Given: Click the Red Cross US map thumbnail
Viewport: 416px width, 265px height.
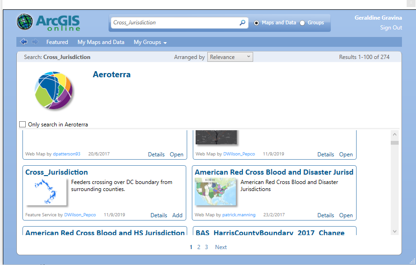Looking at the screenshot, I should coord(215,191).
